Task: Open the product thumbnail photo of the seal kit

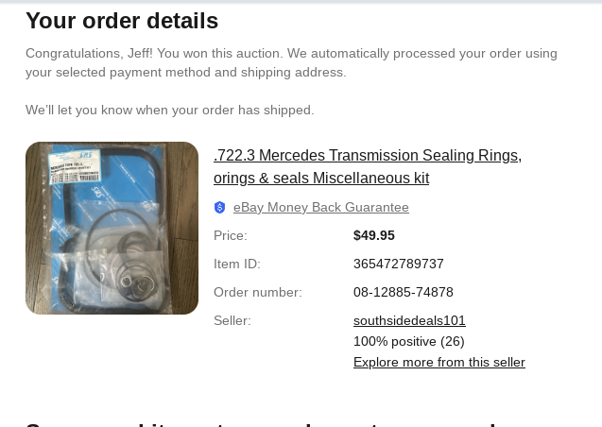Action: coord(112,228)
